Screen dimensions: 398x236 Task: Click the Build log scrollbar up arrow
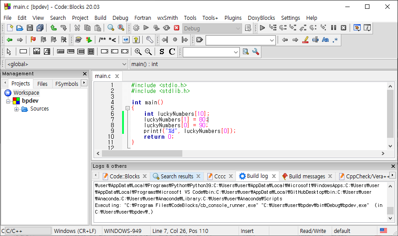tap(391, 186)
